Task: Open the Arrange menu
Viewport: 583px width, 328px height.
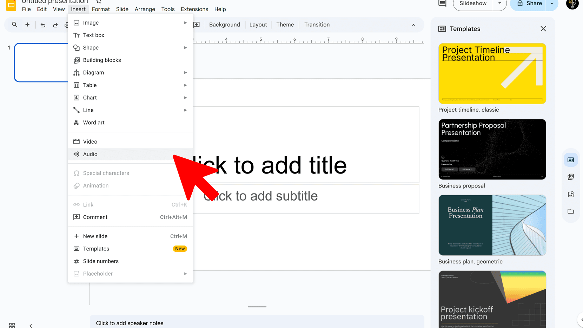Action: click(145, 9)
